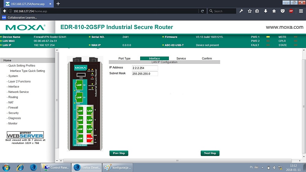This screenshot has height=172, width=306.
Task: Expand the Firewall menu section
Action: pyautogui.click(x=13, y=108)
